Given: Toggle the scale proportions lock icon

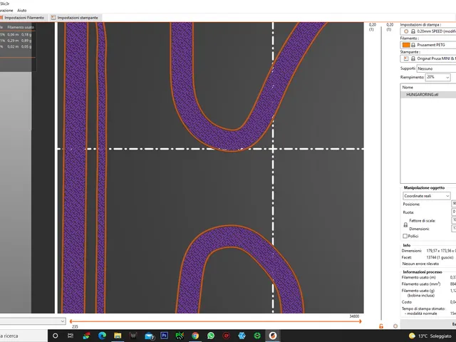Looking at the screenshot, I should click(405, 225).
